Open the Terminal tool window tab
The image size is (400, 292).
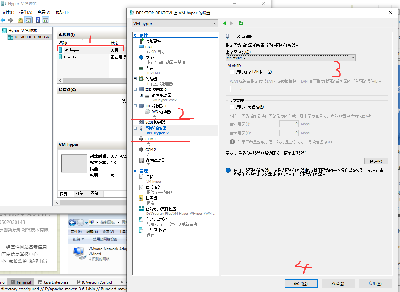pos(21,282)
